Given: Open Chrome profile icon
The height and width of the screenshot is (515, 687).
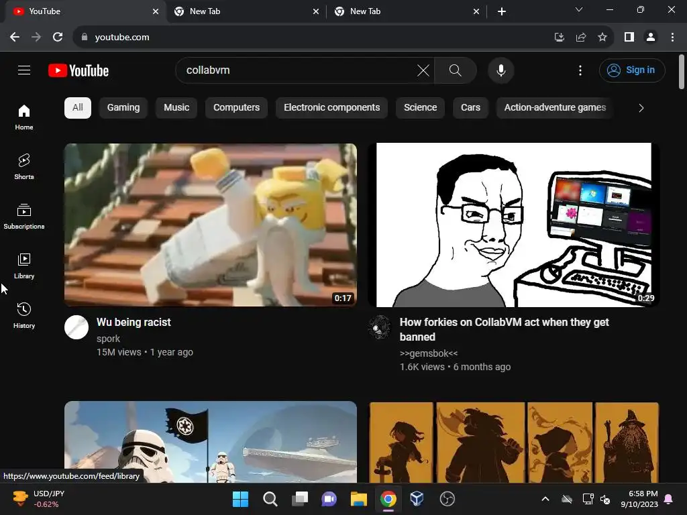Looking at the screenshot, I should (x=651, y=38).
